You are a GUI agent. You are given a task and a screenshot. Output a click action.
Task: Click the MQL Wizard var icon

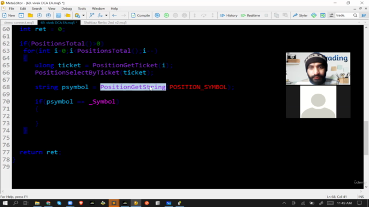pyautogui.click(x=92, y=16)
